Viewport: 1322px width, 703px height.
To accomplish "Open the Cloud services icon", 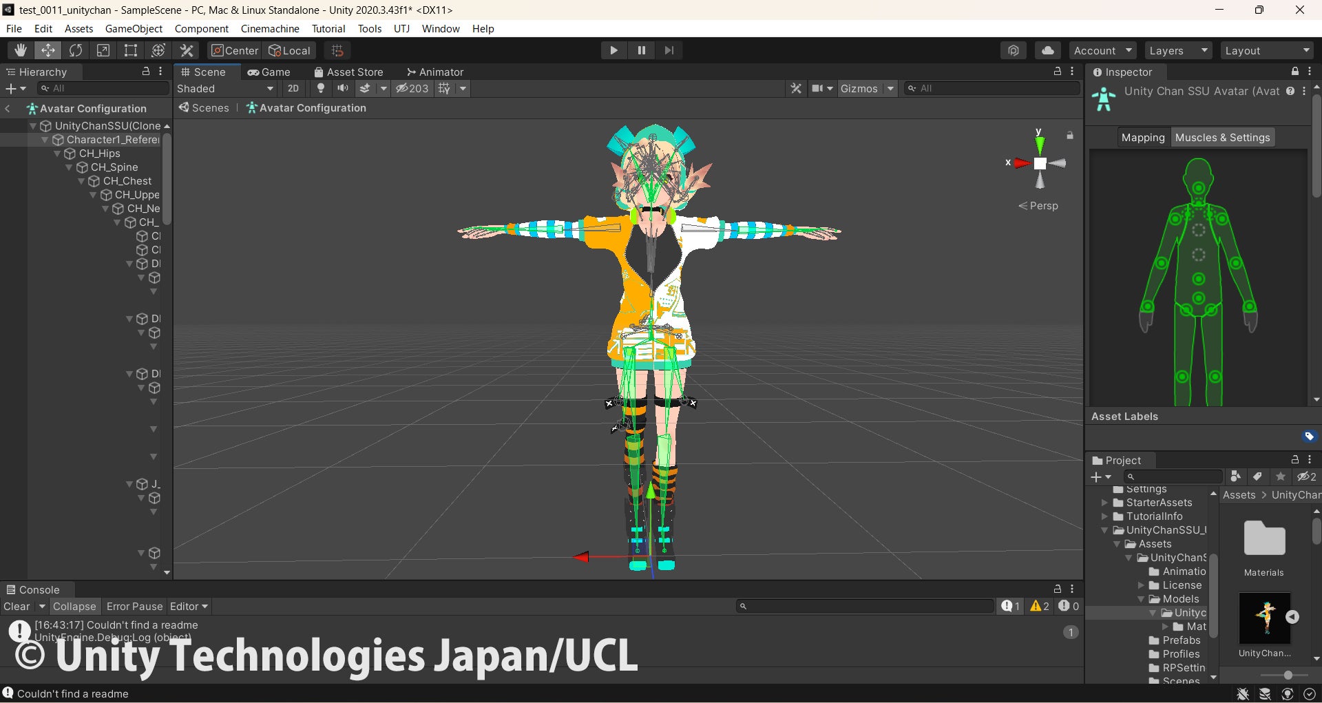I will pyautogui.click(x=1047, y=50).
